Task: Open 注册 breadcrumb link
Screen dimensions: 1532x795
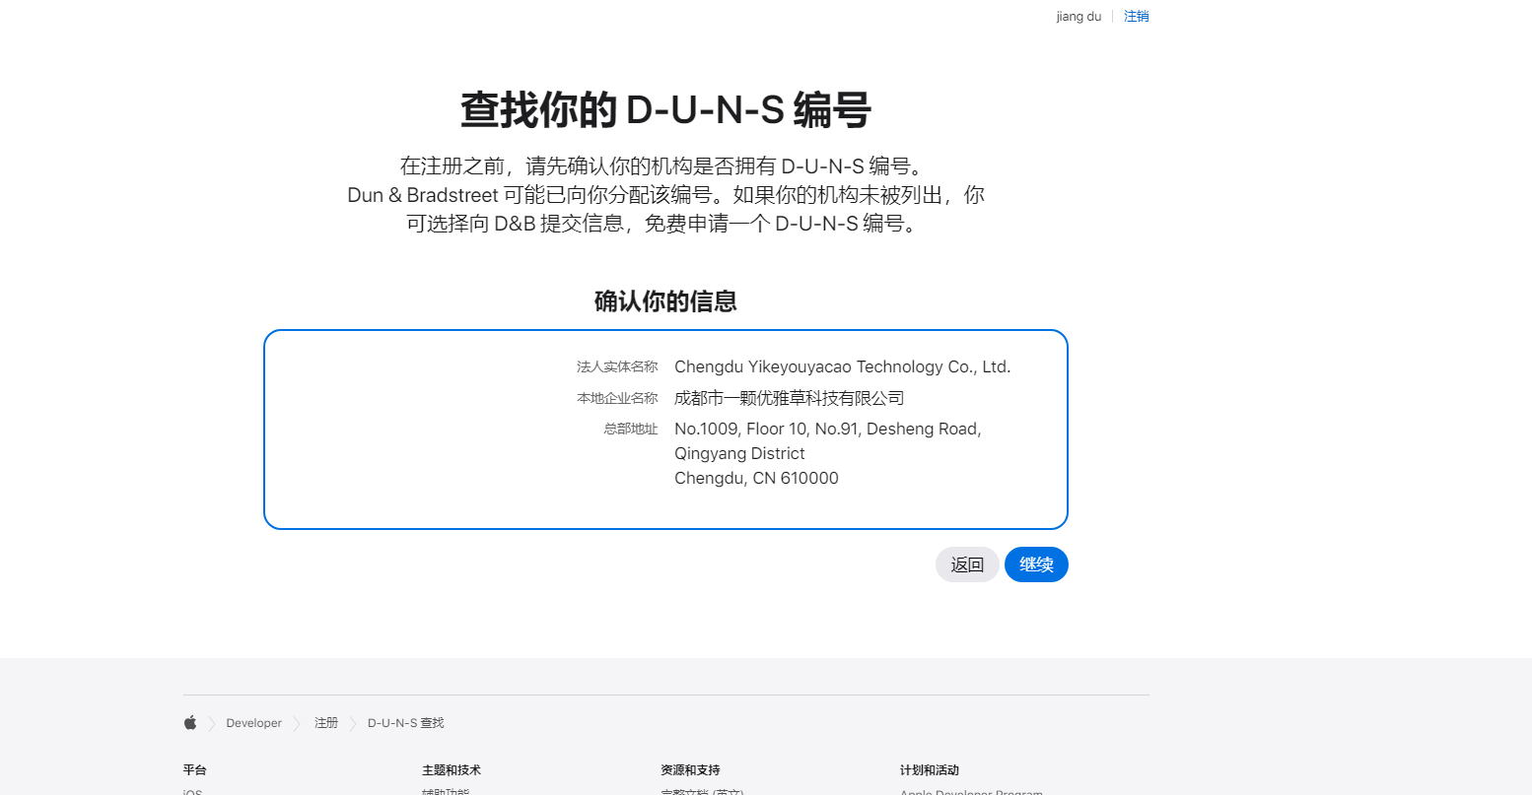Action: coord(326,723)
